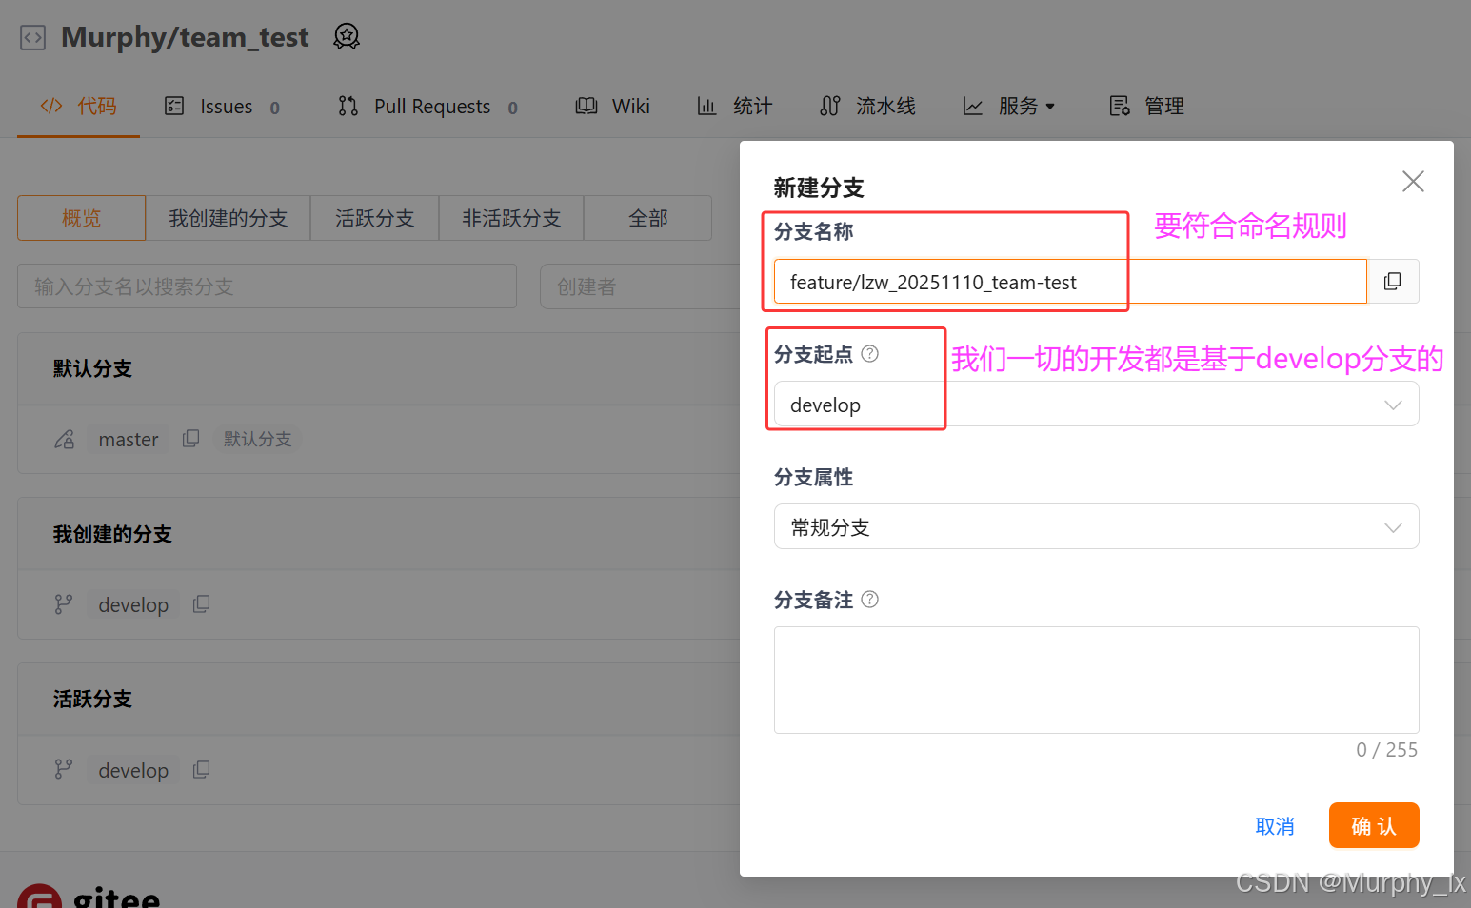
Task: Open the 分支属性 常规分支 dropdown
Action: (x=1096, y=526)
